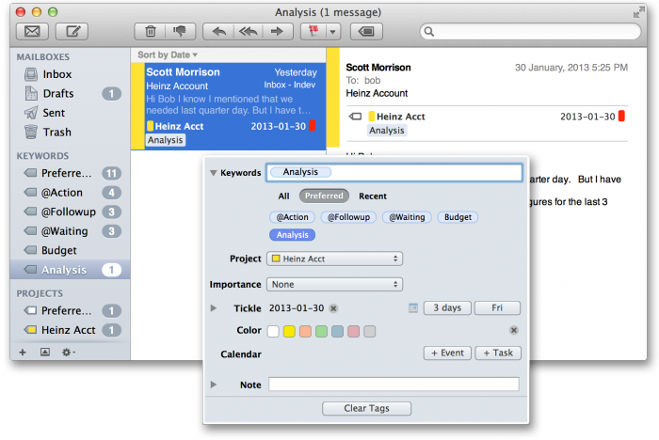The height and width of the screenshot is (440, 659).
Task: Open the Importance dropdown set to None
Action: (334, 284)
